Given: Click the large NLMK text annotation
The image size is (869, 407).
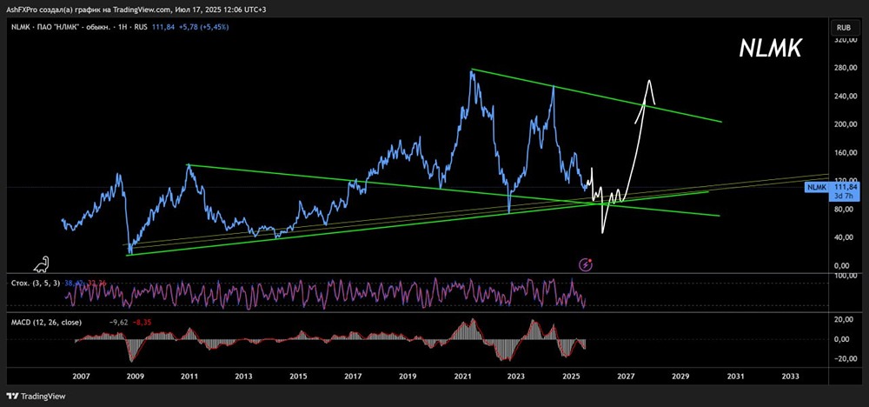Looking at the screenshot, I should [770, 50].
